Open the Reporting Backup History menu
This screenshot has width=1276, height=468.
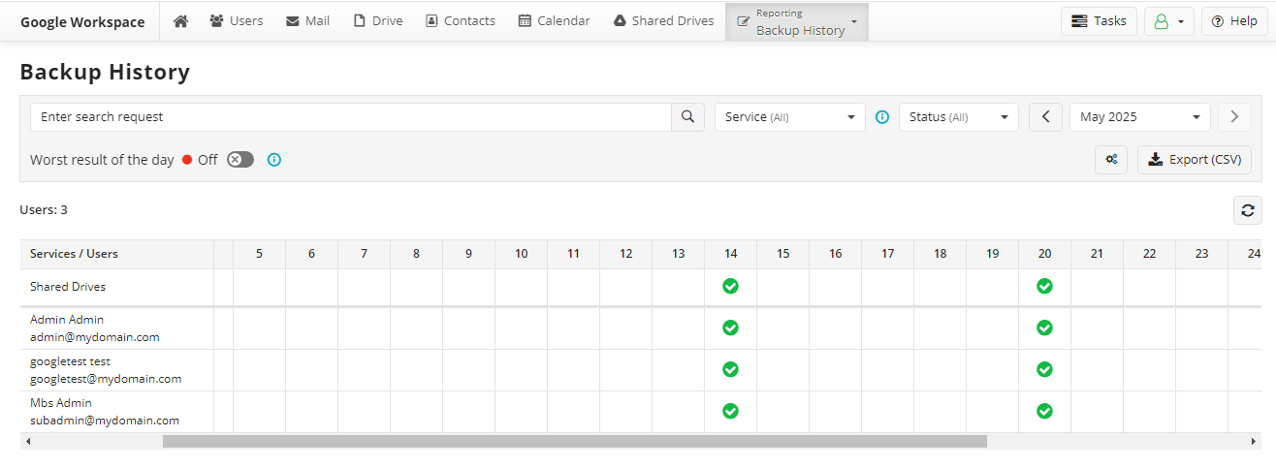797,22
